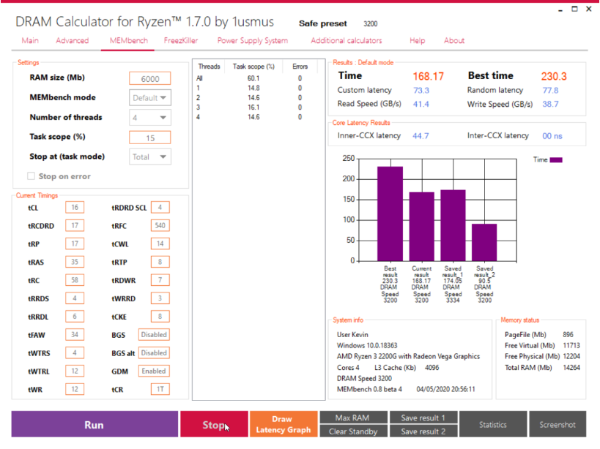
Task: Click the Write Speed value 38.7
Action: click(550, 105)
